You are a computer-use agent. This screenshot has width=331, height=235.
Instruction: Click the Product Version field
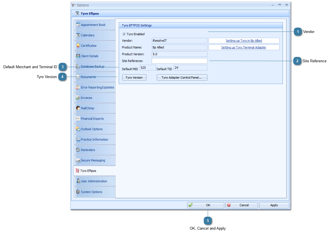pos(180,54)
